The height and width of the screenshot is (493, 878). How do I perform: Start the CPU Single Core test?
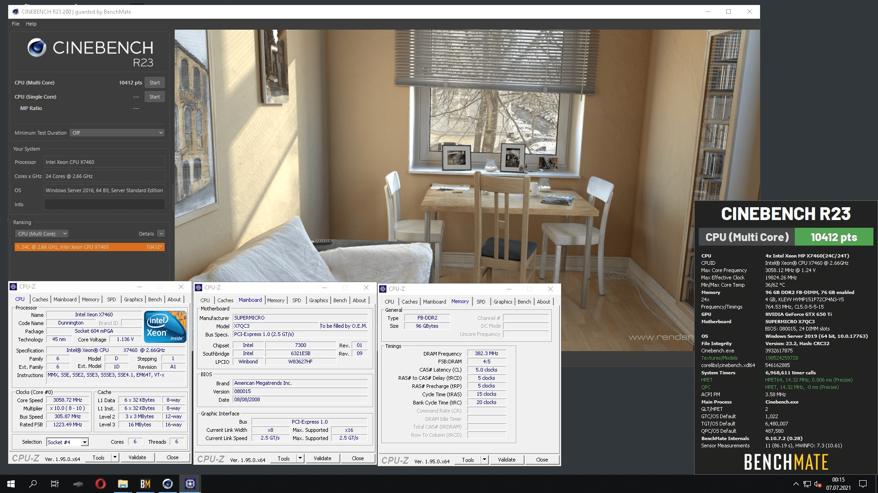click(x=155, y=97)
